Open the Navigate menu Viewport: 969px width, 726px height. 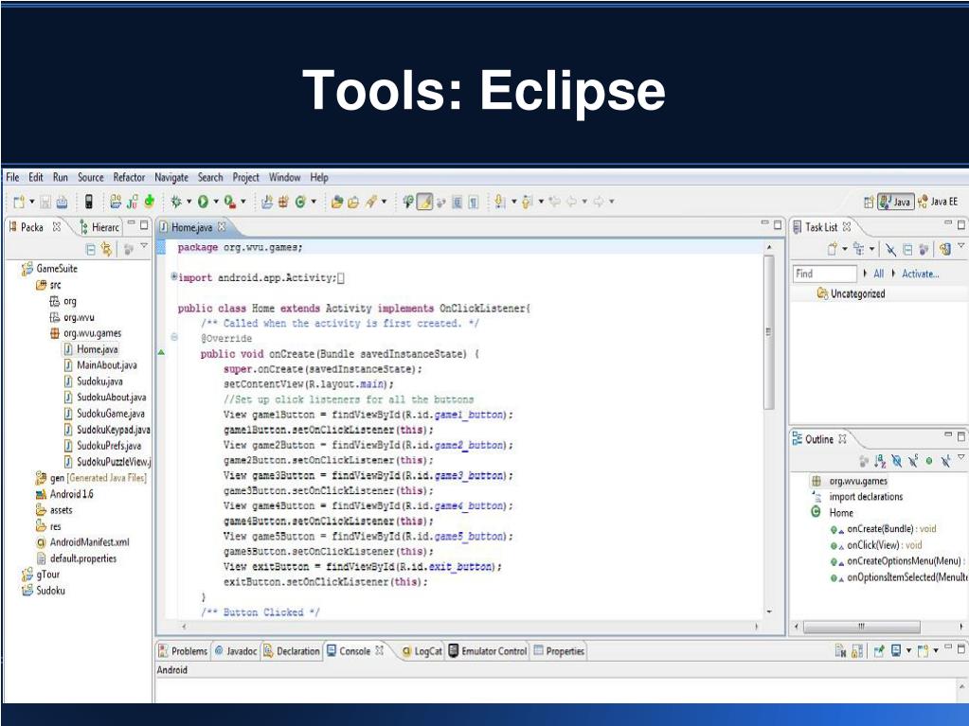pyautogui.click(x=171, y=178)
